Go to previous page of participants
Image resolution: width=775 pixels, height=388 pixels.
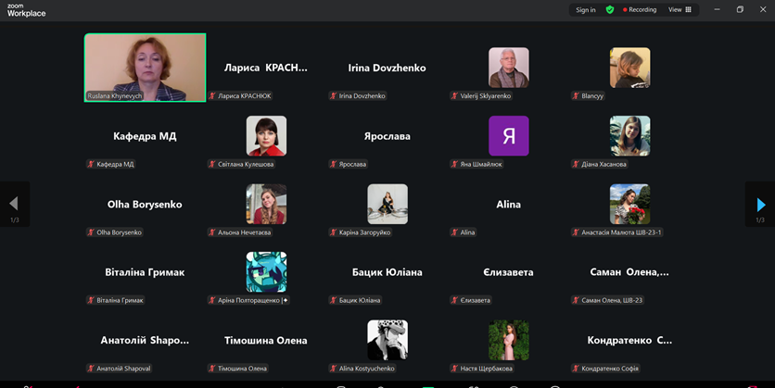point(13,205)
